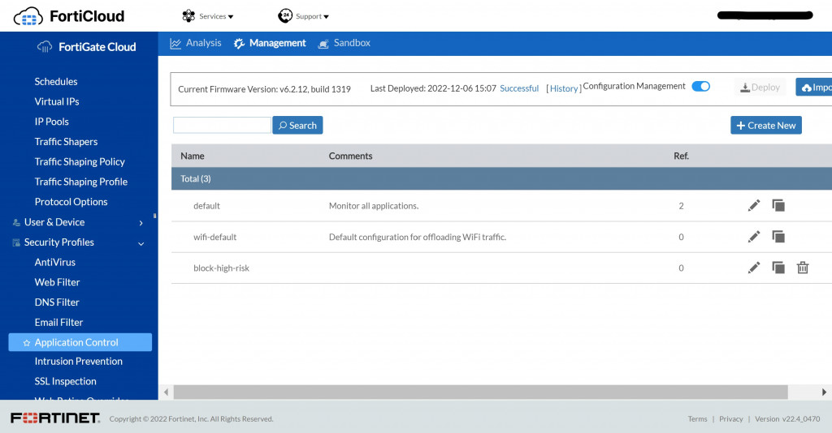Collapse the Security Profiles section chevron

pos(141,243)
